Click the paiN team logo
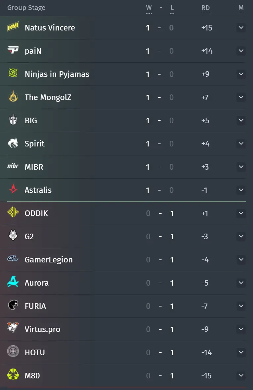Image resolution: width=253 pixels, height=390 pixels. point(13,50)
